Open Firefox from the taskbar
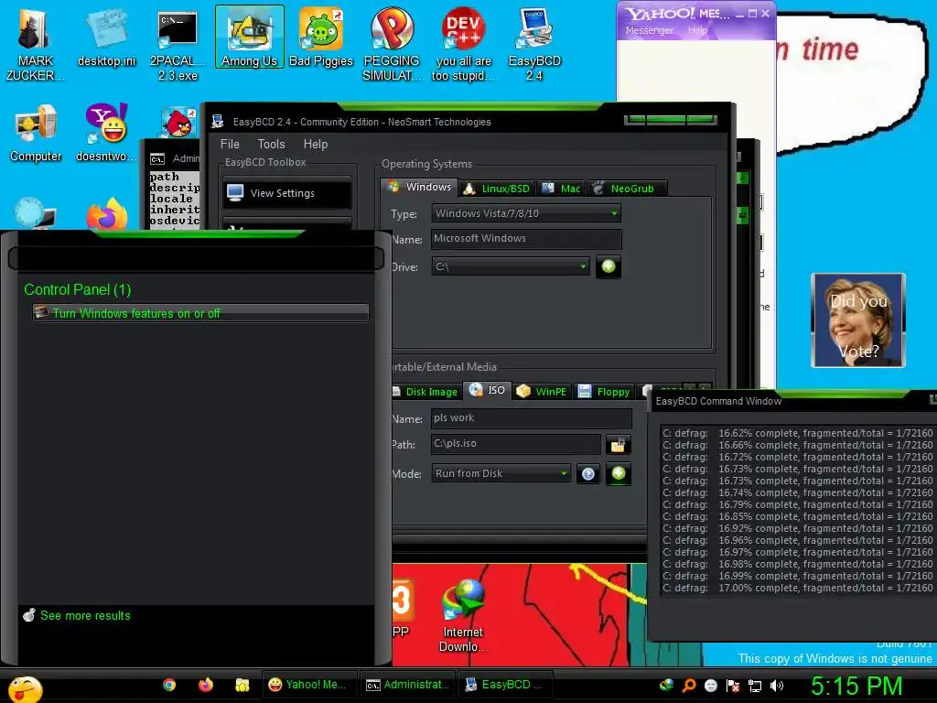Image resolution: width=937 pixels, height=703 pixels. (x=206, y=685)
